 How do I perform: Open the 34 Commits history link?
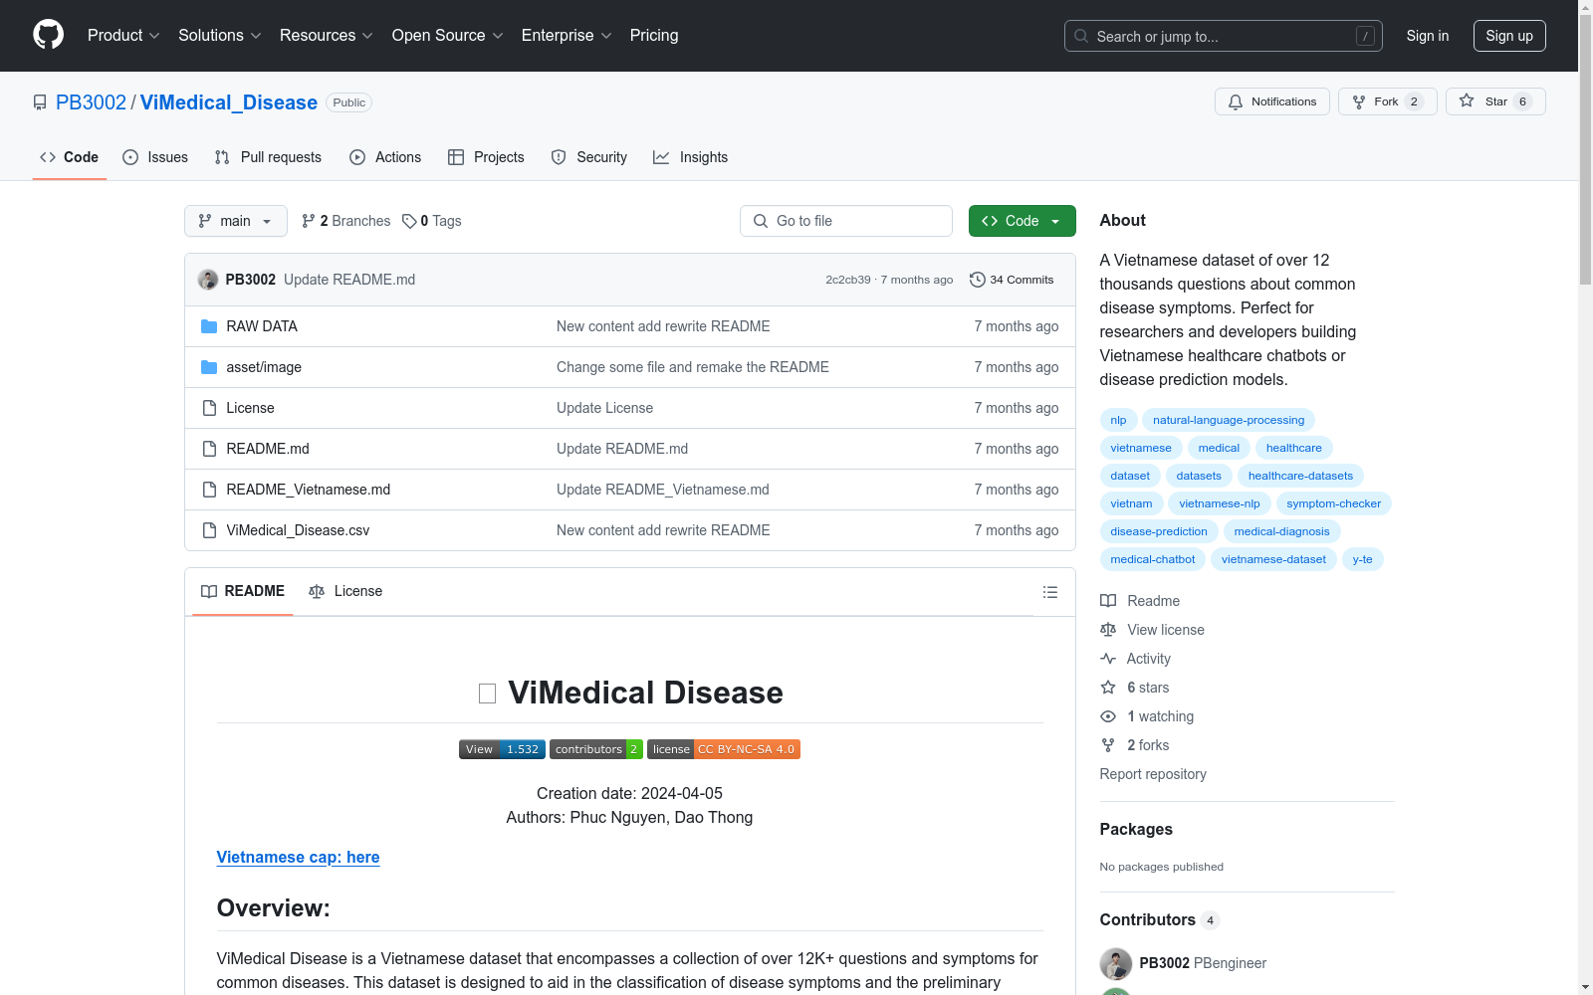1012,280
